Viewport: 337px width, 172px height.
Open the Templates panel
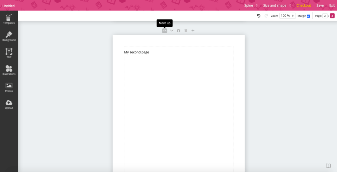point(9,19)
